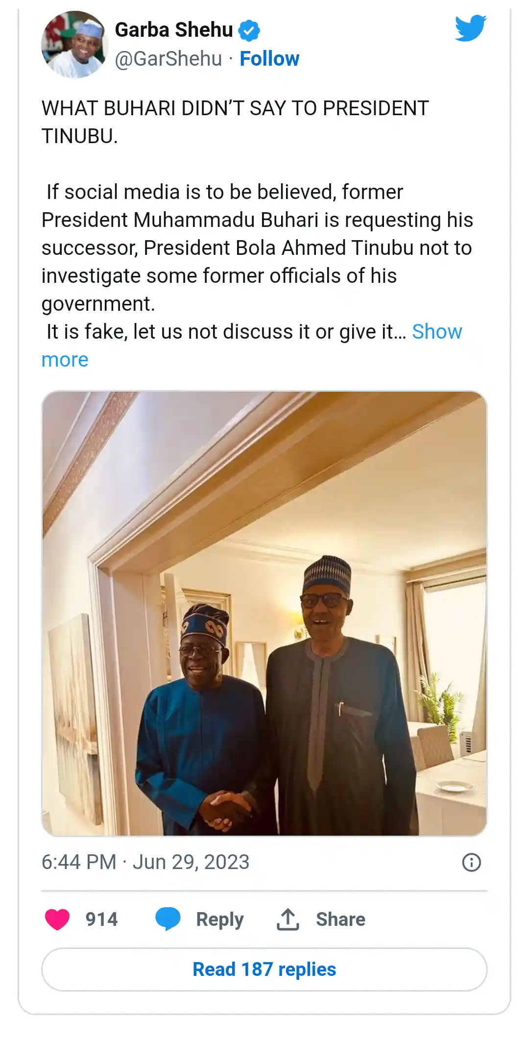Screen dimensions: 526x1043
Task: Click the word Share next to the icon
Action: pyautogui.click(x=339, y=919)
